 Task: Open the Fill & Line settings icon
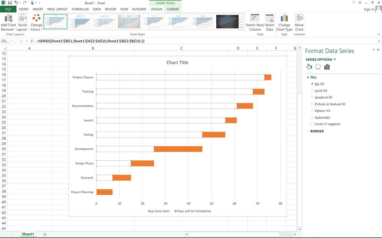click(309, 67)
